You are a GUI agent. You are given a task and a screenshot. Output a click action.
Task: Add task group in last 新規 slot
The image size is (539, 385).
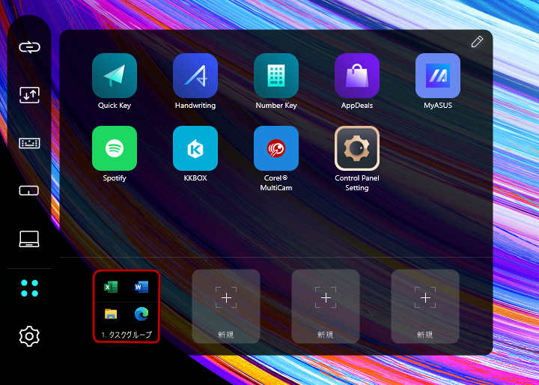click(x=425, y=306)
